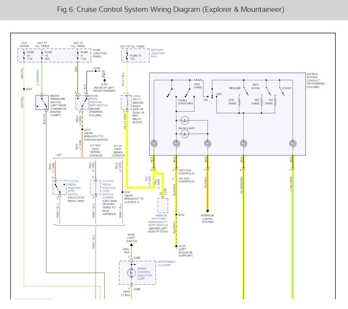Click the S215 splice point

[82, 129]
